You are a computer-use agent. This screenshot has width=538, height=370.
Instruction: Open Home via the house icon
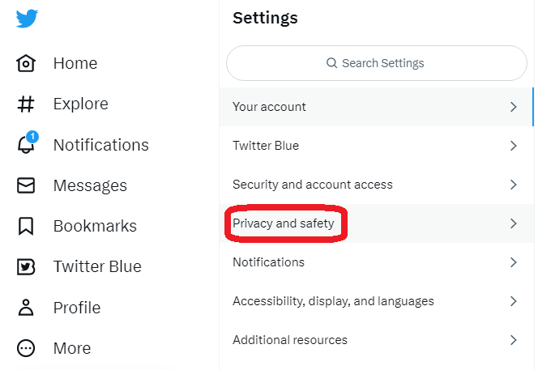coord(26,63)
